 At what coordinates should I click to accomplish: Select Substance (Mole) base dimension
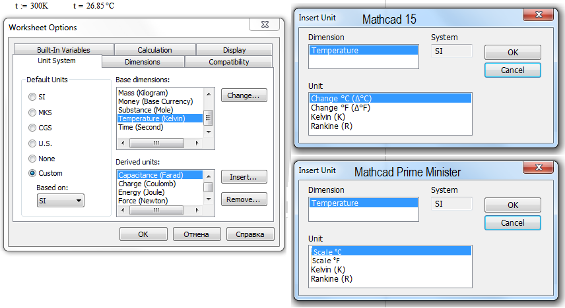point(160,110)
